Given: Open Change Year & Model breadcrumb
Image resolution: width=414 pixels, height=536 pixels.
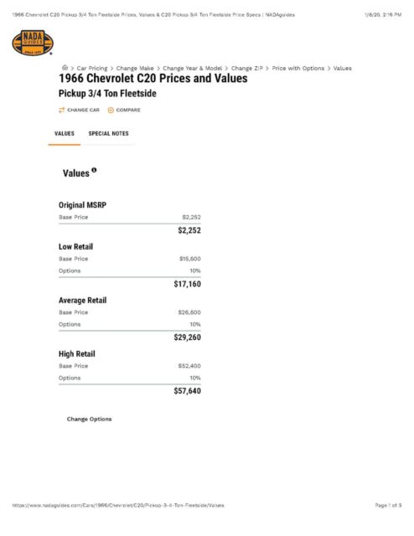Looking at the screenshot, I should click(x=192, y=68).
